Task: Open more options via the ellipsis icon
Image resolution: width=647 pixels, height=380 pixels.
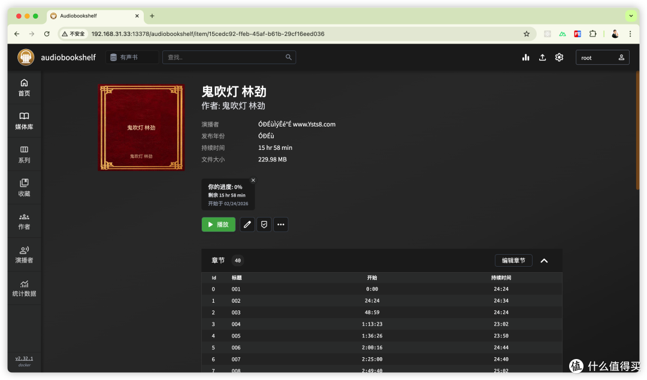Action: point(280,224)
